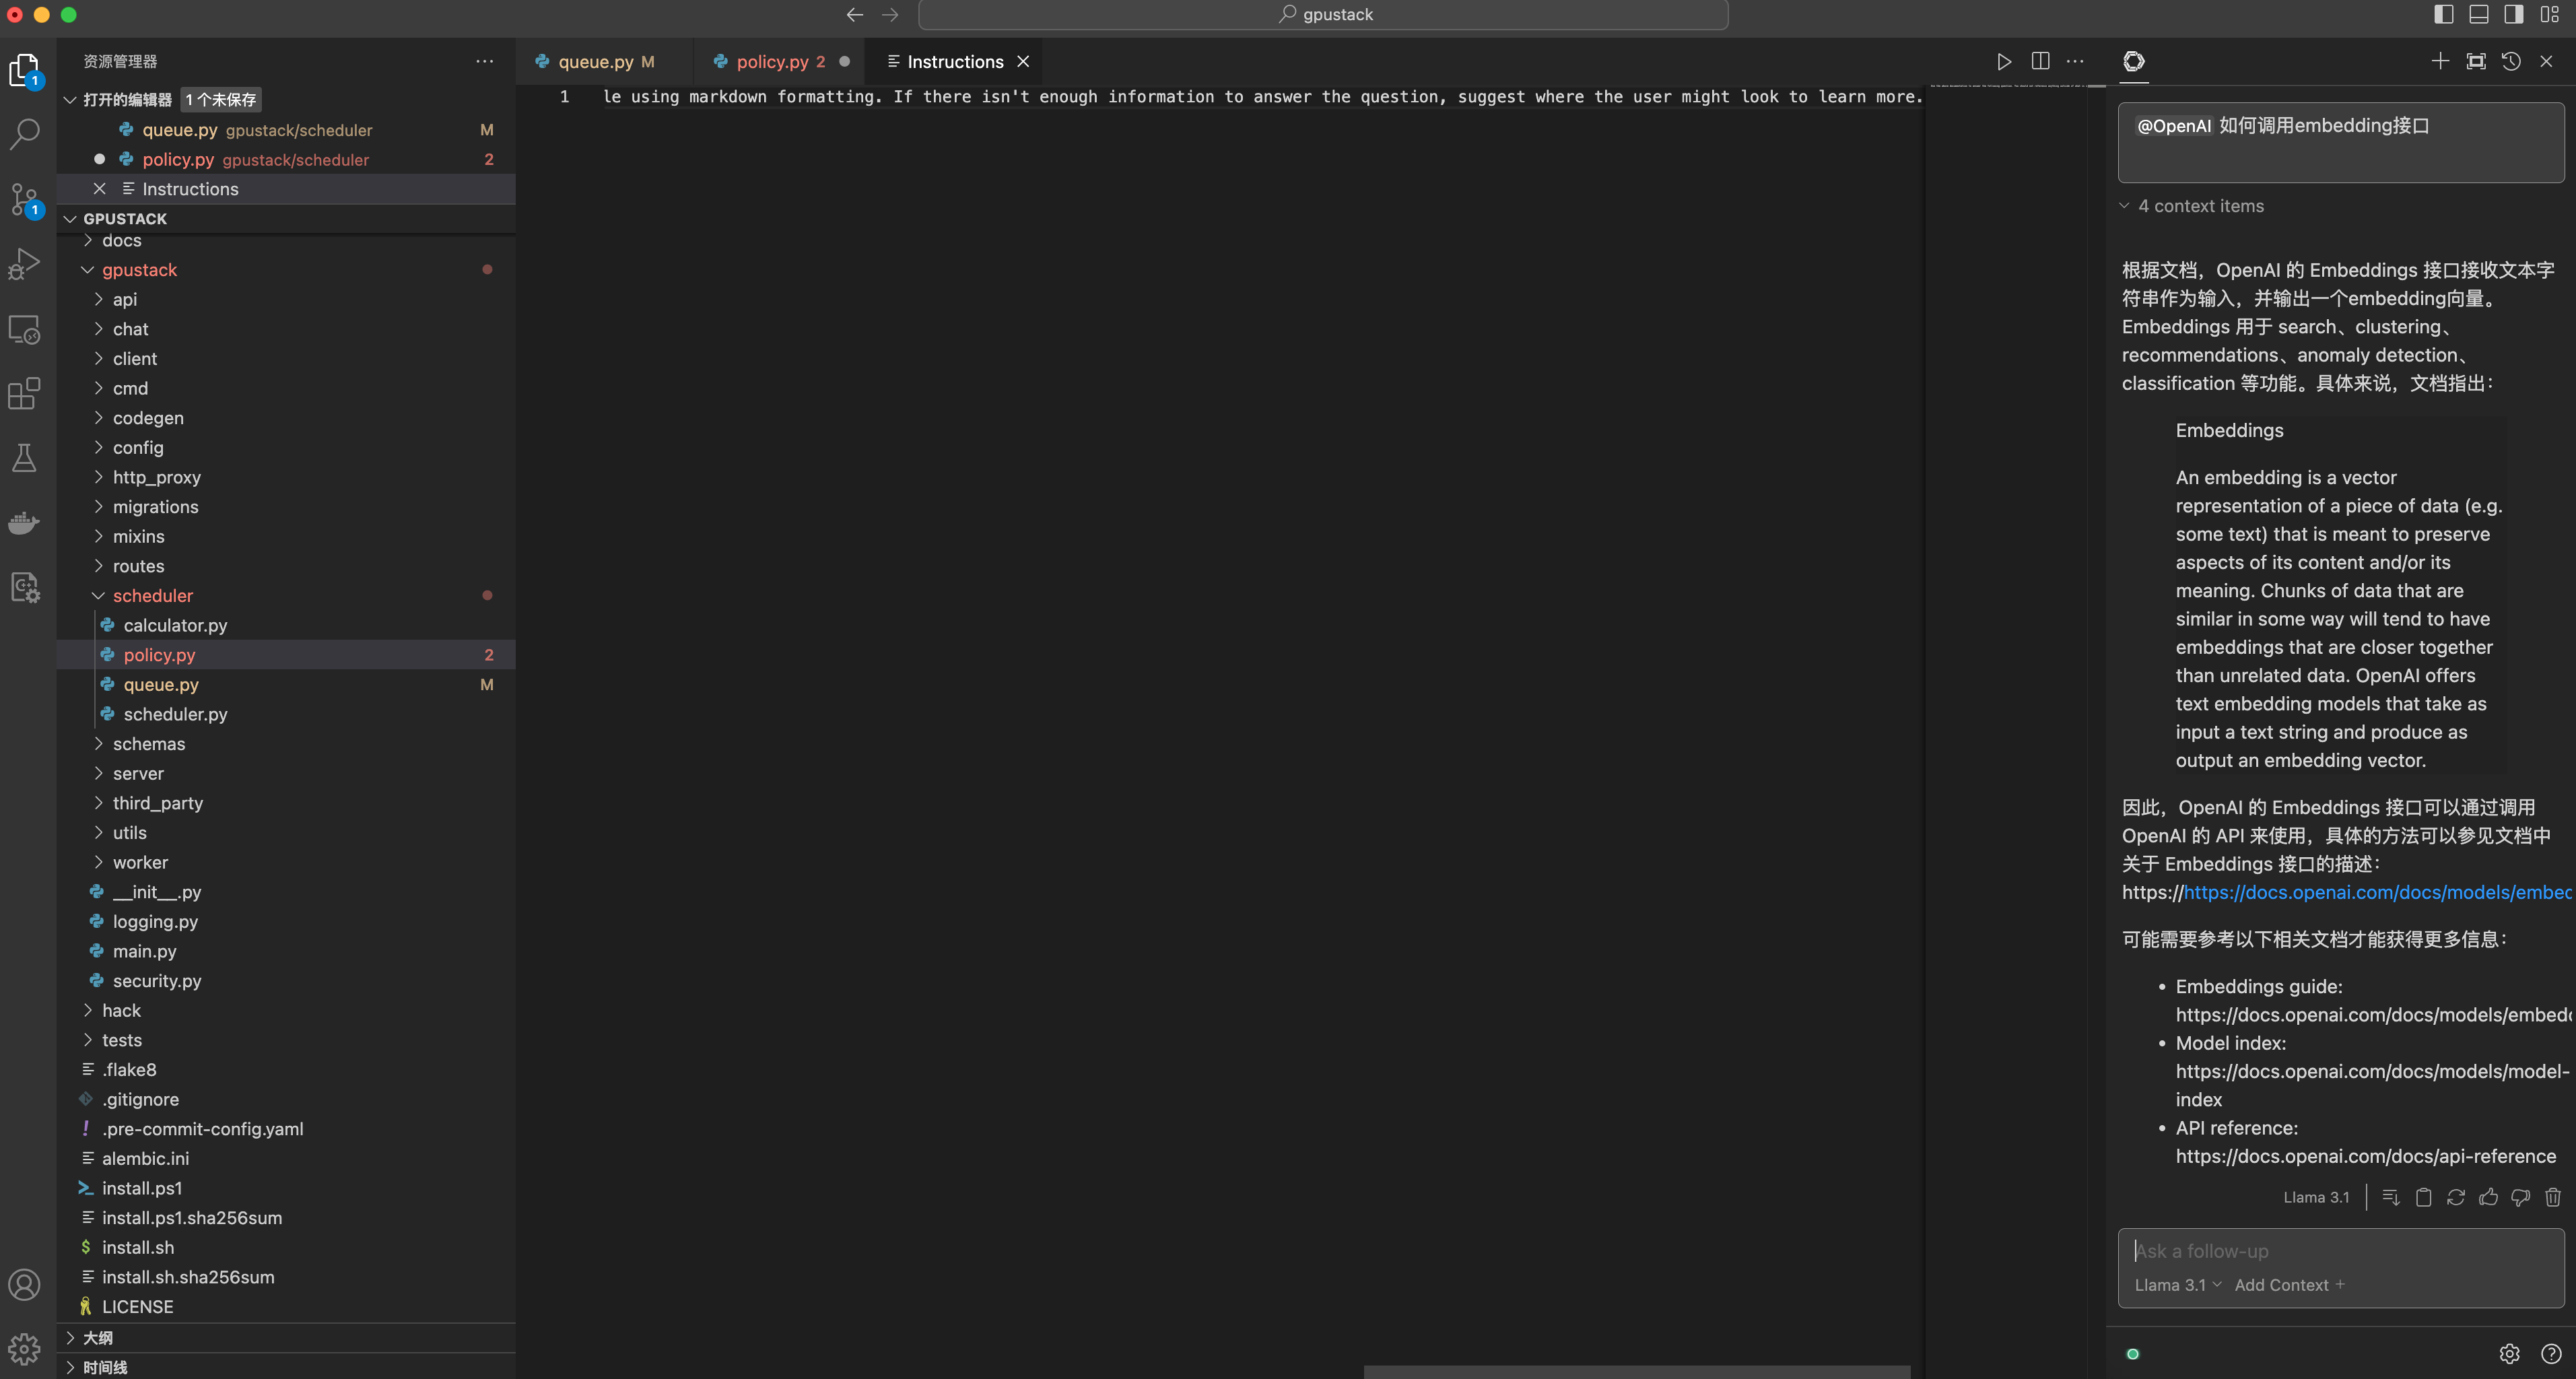Open Source Control view icon

[x=24, y=199]
